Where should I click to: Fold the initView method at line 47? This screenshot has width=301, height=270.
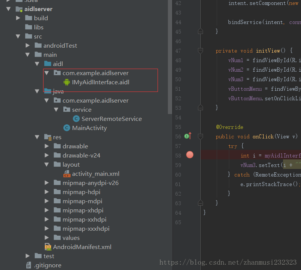[200, 50]
